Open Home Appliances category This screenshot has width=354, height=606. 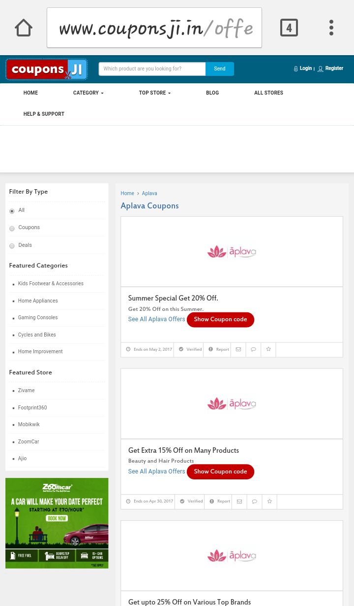pyautogui.click(x=38, y=301)
